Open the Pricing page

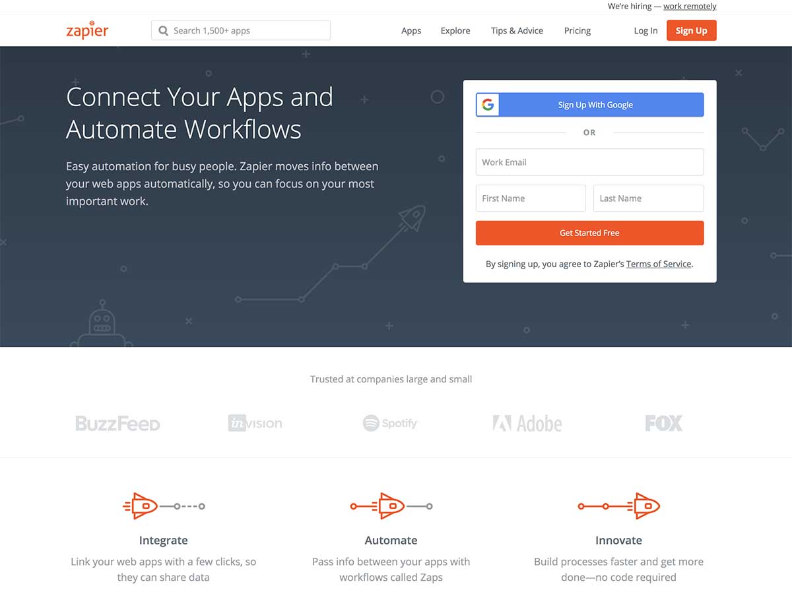pyautogui.click(x=577, y=30)
